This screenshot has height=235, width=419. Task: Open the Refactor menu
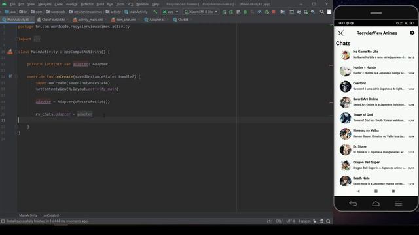[x=87, y=4]
